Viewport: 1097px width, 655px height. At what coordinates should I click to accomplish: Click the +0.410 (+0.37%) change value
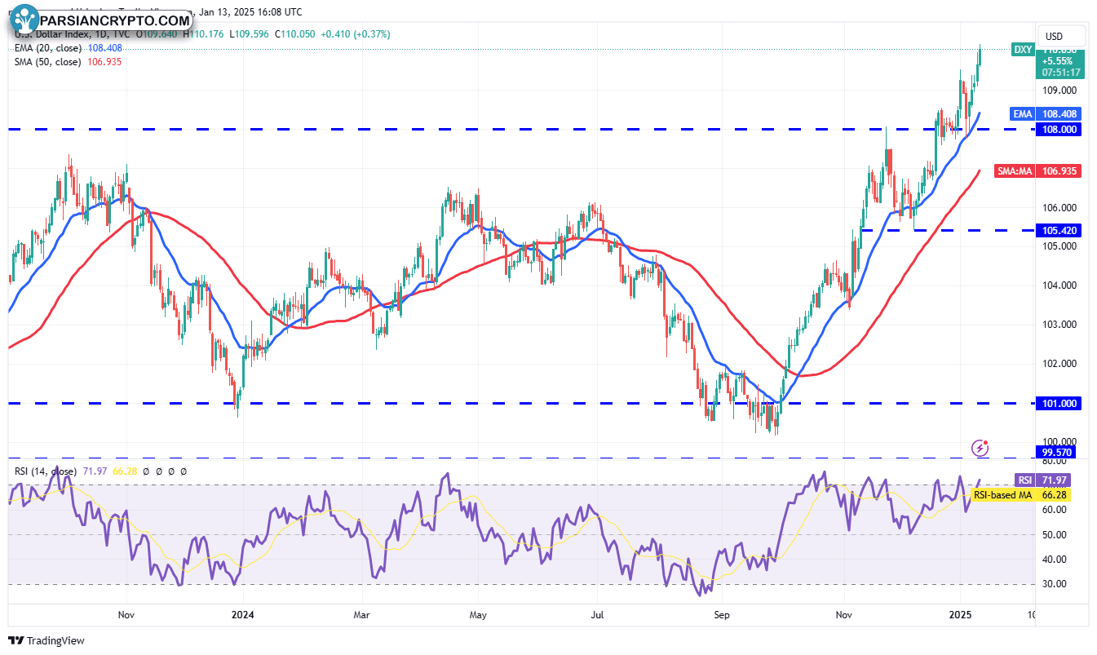point(355,34)
